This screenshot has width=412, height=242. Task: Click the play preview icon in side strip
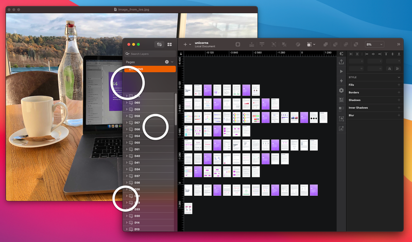pos(341,71)
